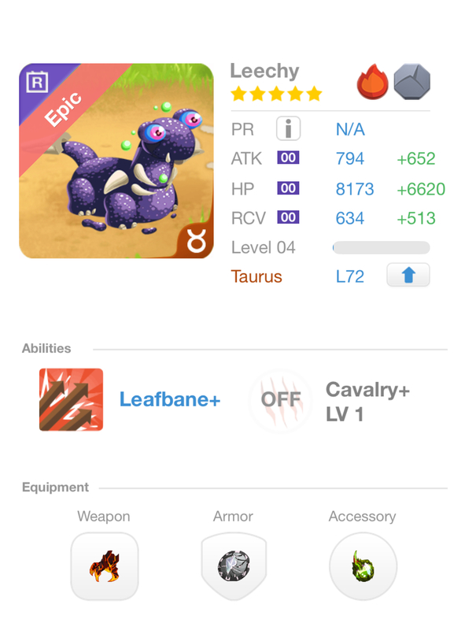Image resolution: width=465 pixels, height=630 pixels.
Task: Open the Leechy Epic portrait image
Action: [116, 161]
